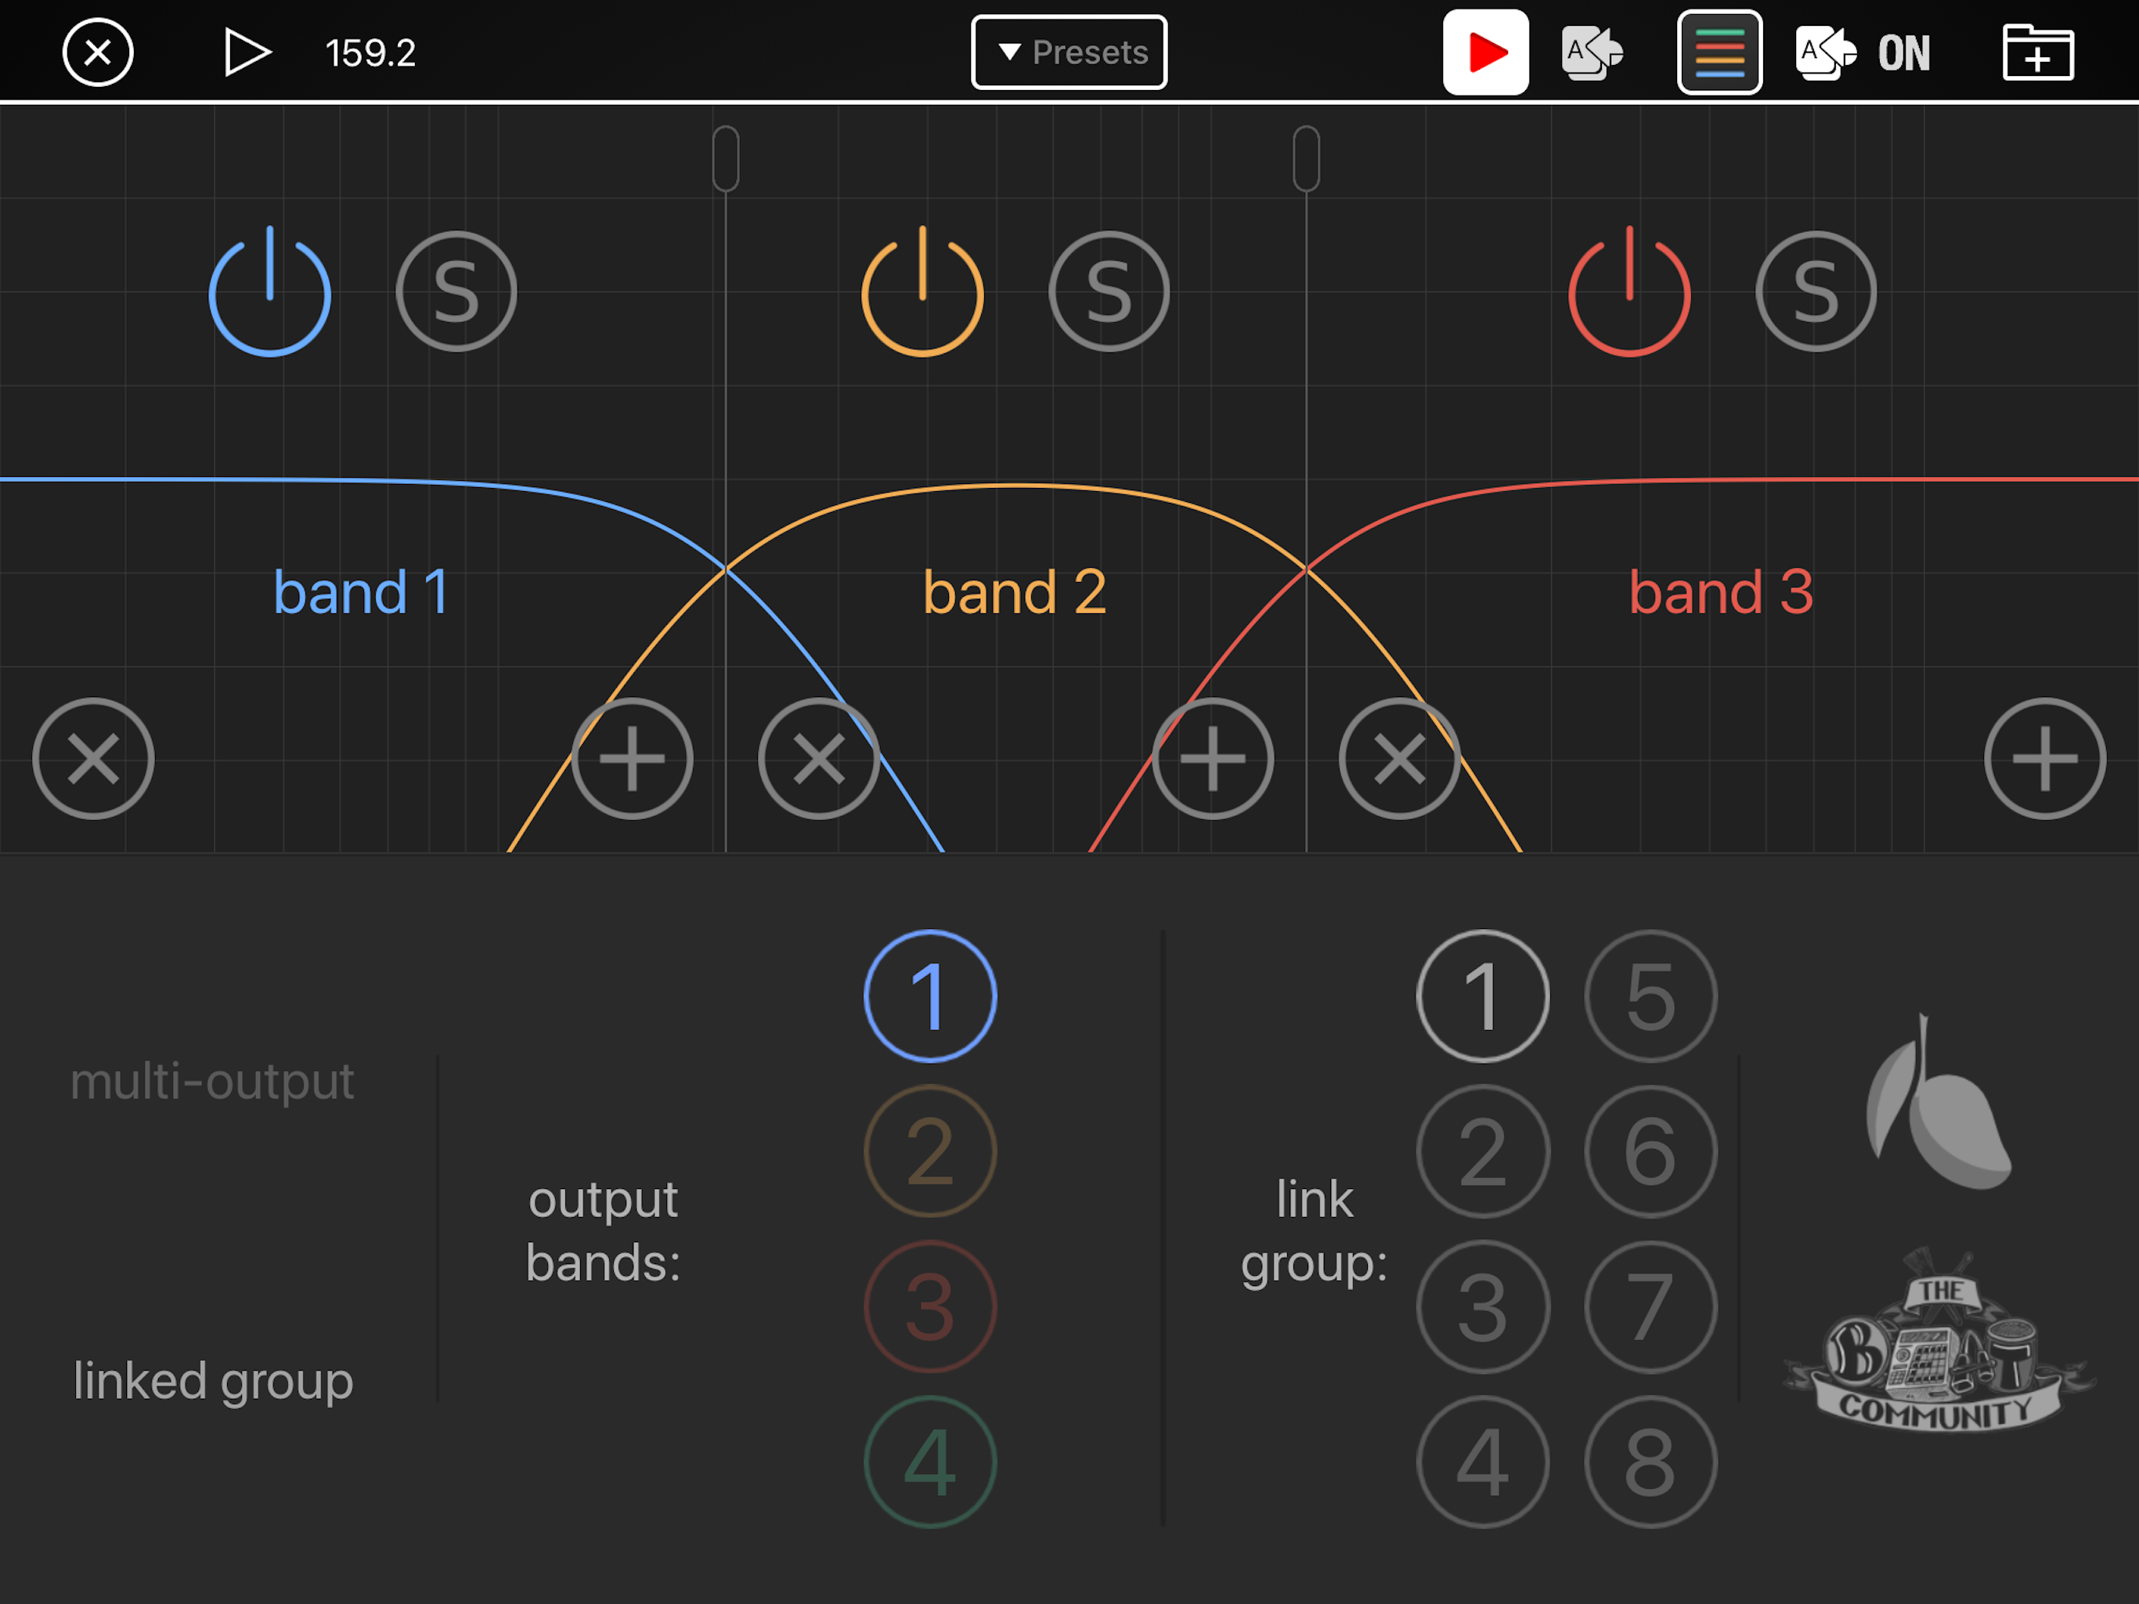Toggle band 1 blue power button
Viewport: 2139px width, 1604px height.
point(270,292)
